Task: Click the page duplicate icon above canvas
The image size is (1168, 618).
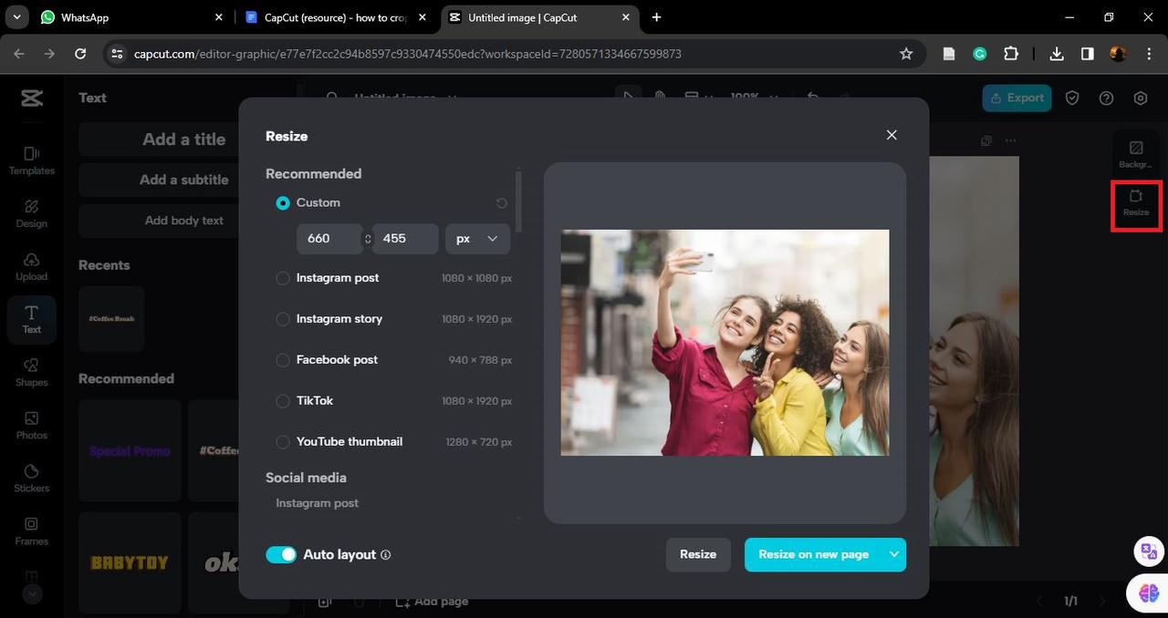Action: [x=986, y=140]
